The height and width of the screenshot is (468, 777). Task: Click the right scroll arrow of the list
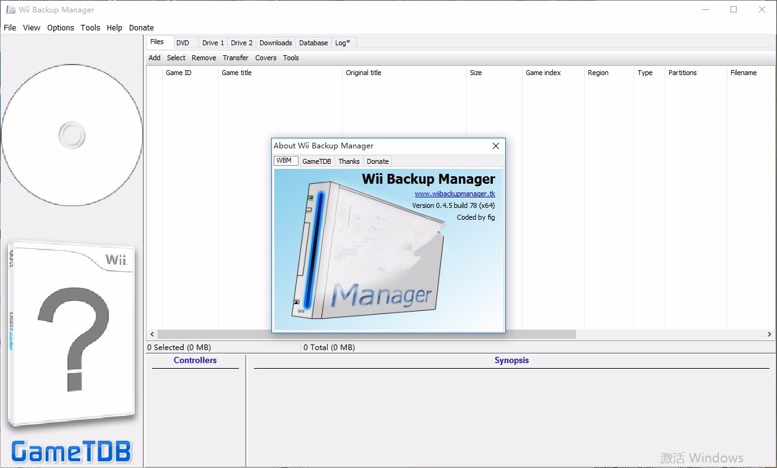770,334
